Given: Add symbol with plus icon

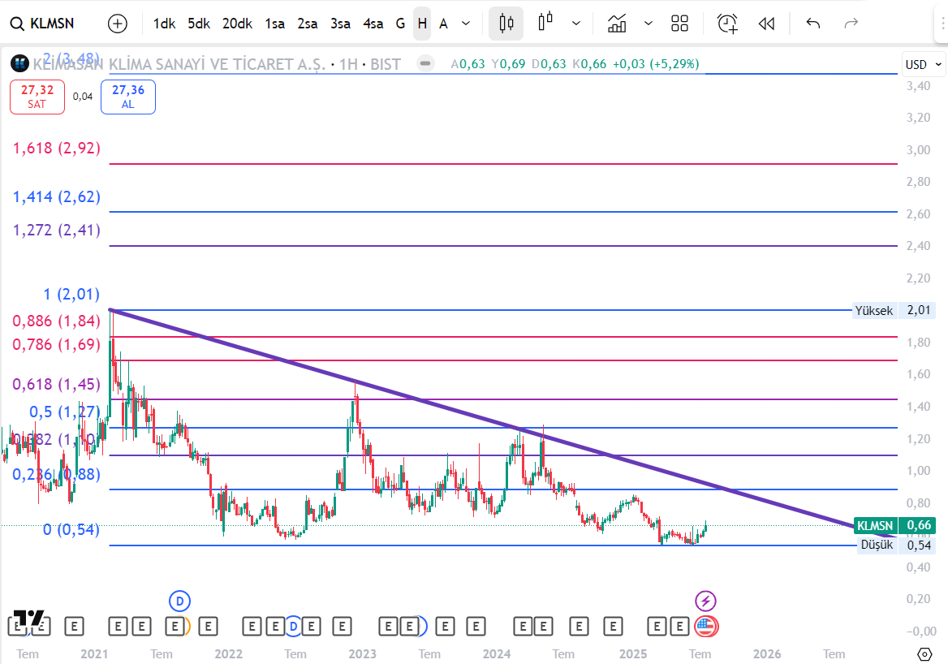Looking at the screenshot, I should click(x=118, y=24).
